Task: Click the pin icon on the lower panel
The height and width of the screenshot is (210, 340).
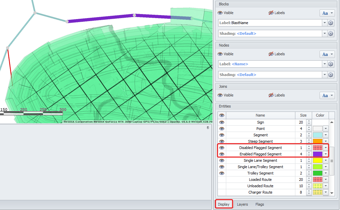Action: click(x=208, y=128)
